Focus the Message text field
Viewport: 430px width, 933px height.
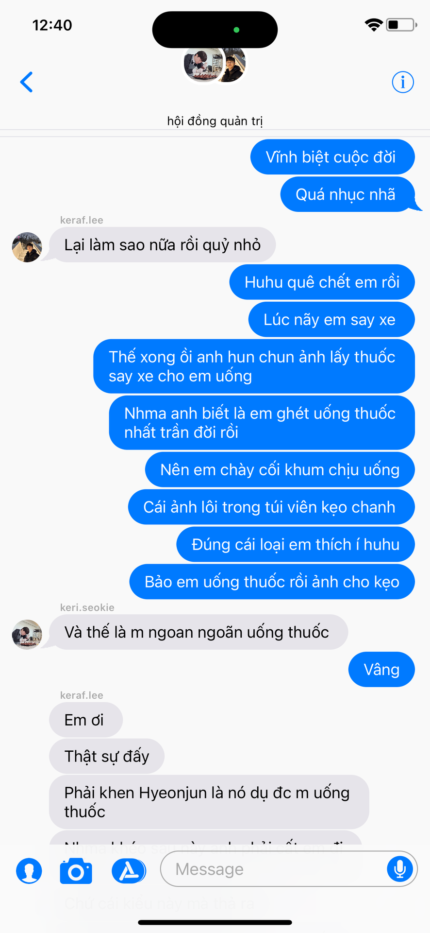(289, 869)
